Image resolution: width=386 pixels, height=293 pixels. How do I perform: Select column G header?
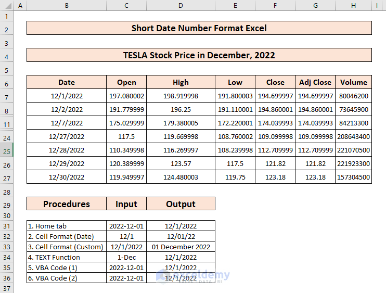coord(315,5)
